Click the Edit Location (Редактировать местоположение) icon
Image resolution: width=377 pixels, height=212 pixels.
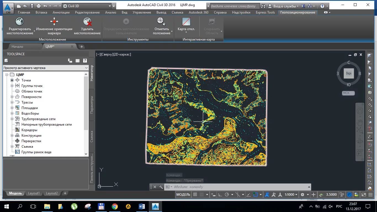[20, 22]
